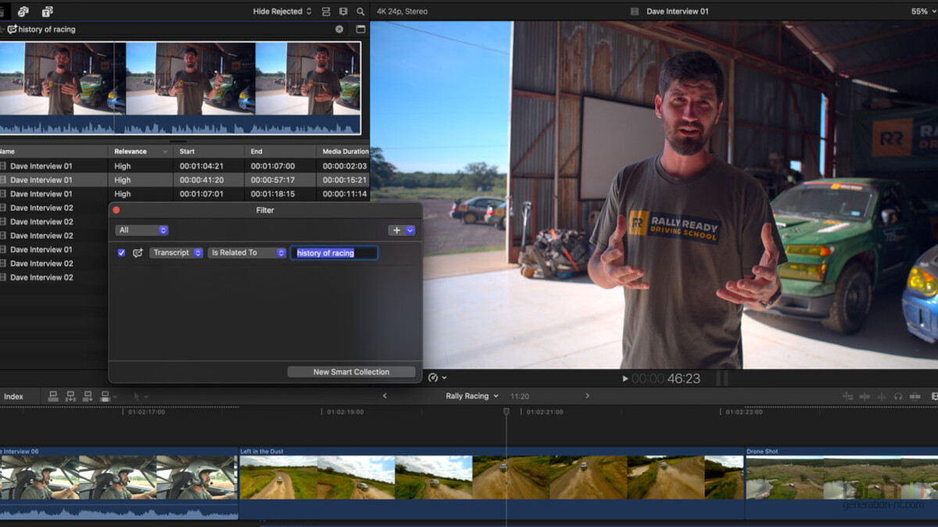Click the New Smart Collection button
The image size is (938, 527).
coord(351,372)
